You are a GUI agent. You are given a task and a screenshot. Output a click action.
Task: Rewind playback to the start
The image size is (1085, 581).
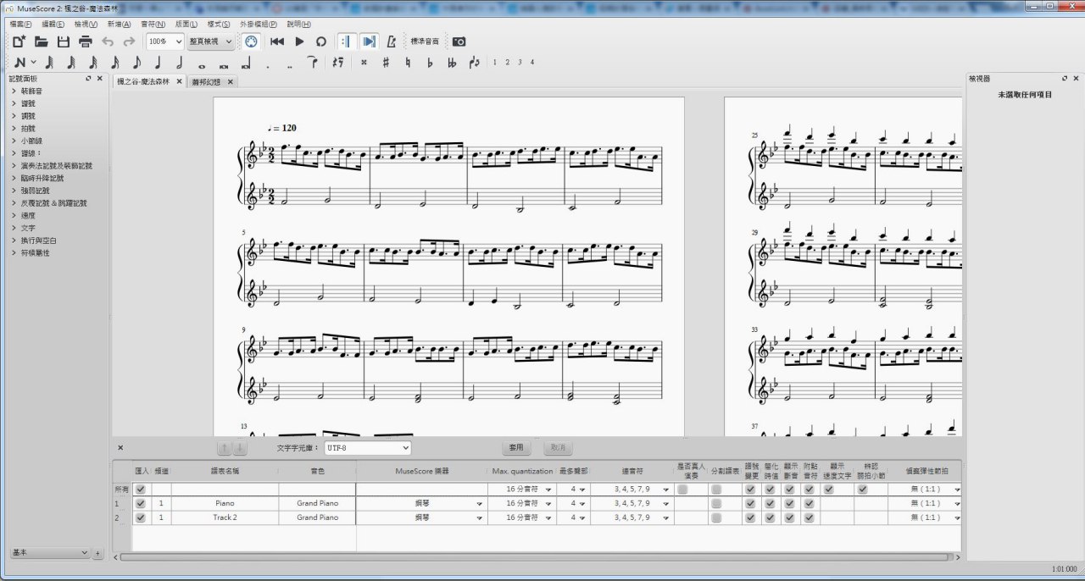point(277,41)
